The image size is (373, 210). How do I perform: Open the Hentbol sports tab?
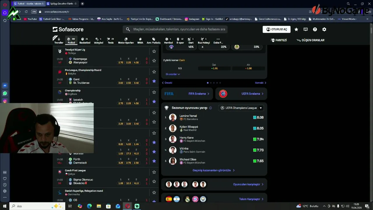click(x=168, y=41)
